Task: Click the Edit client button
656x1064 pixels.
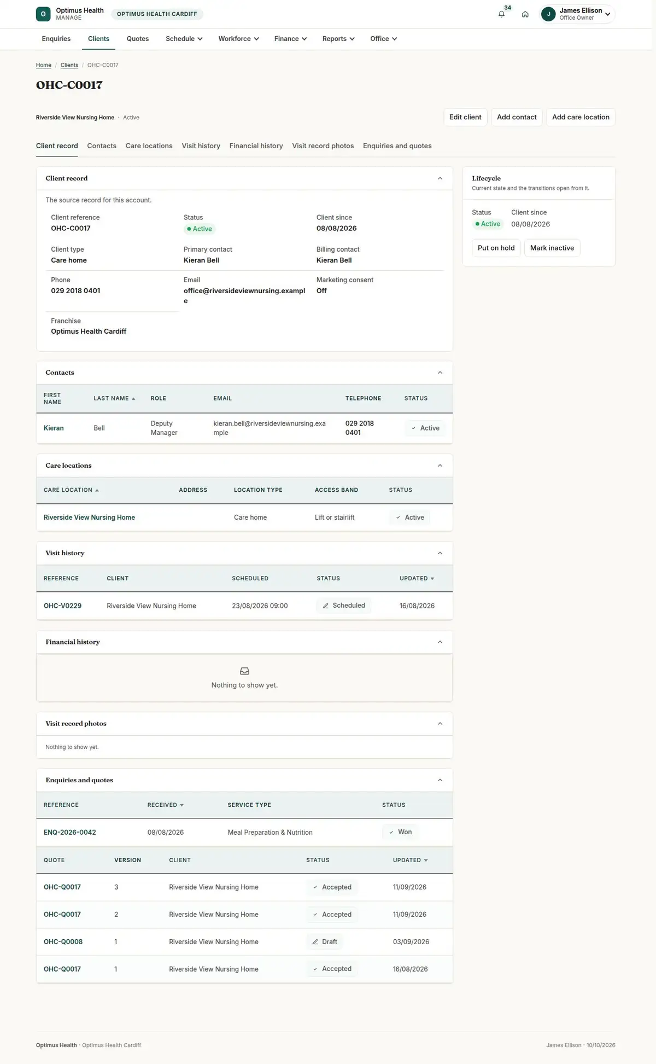Action: (465, 117)
